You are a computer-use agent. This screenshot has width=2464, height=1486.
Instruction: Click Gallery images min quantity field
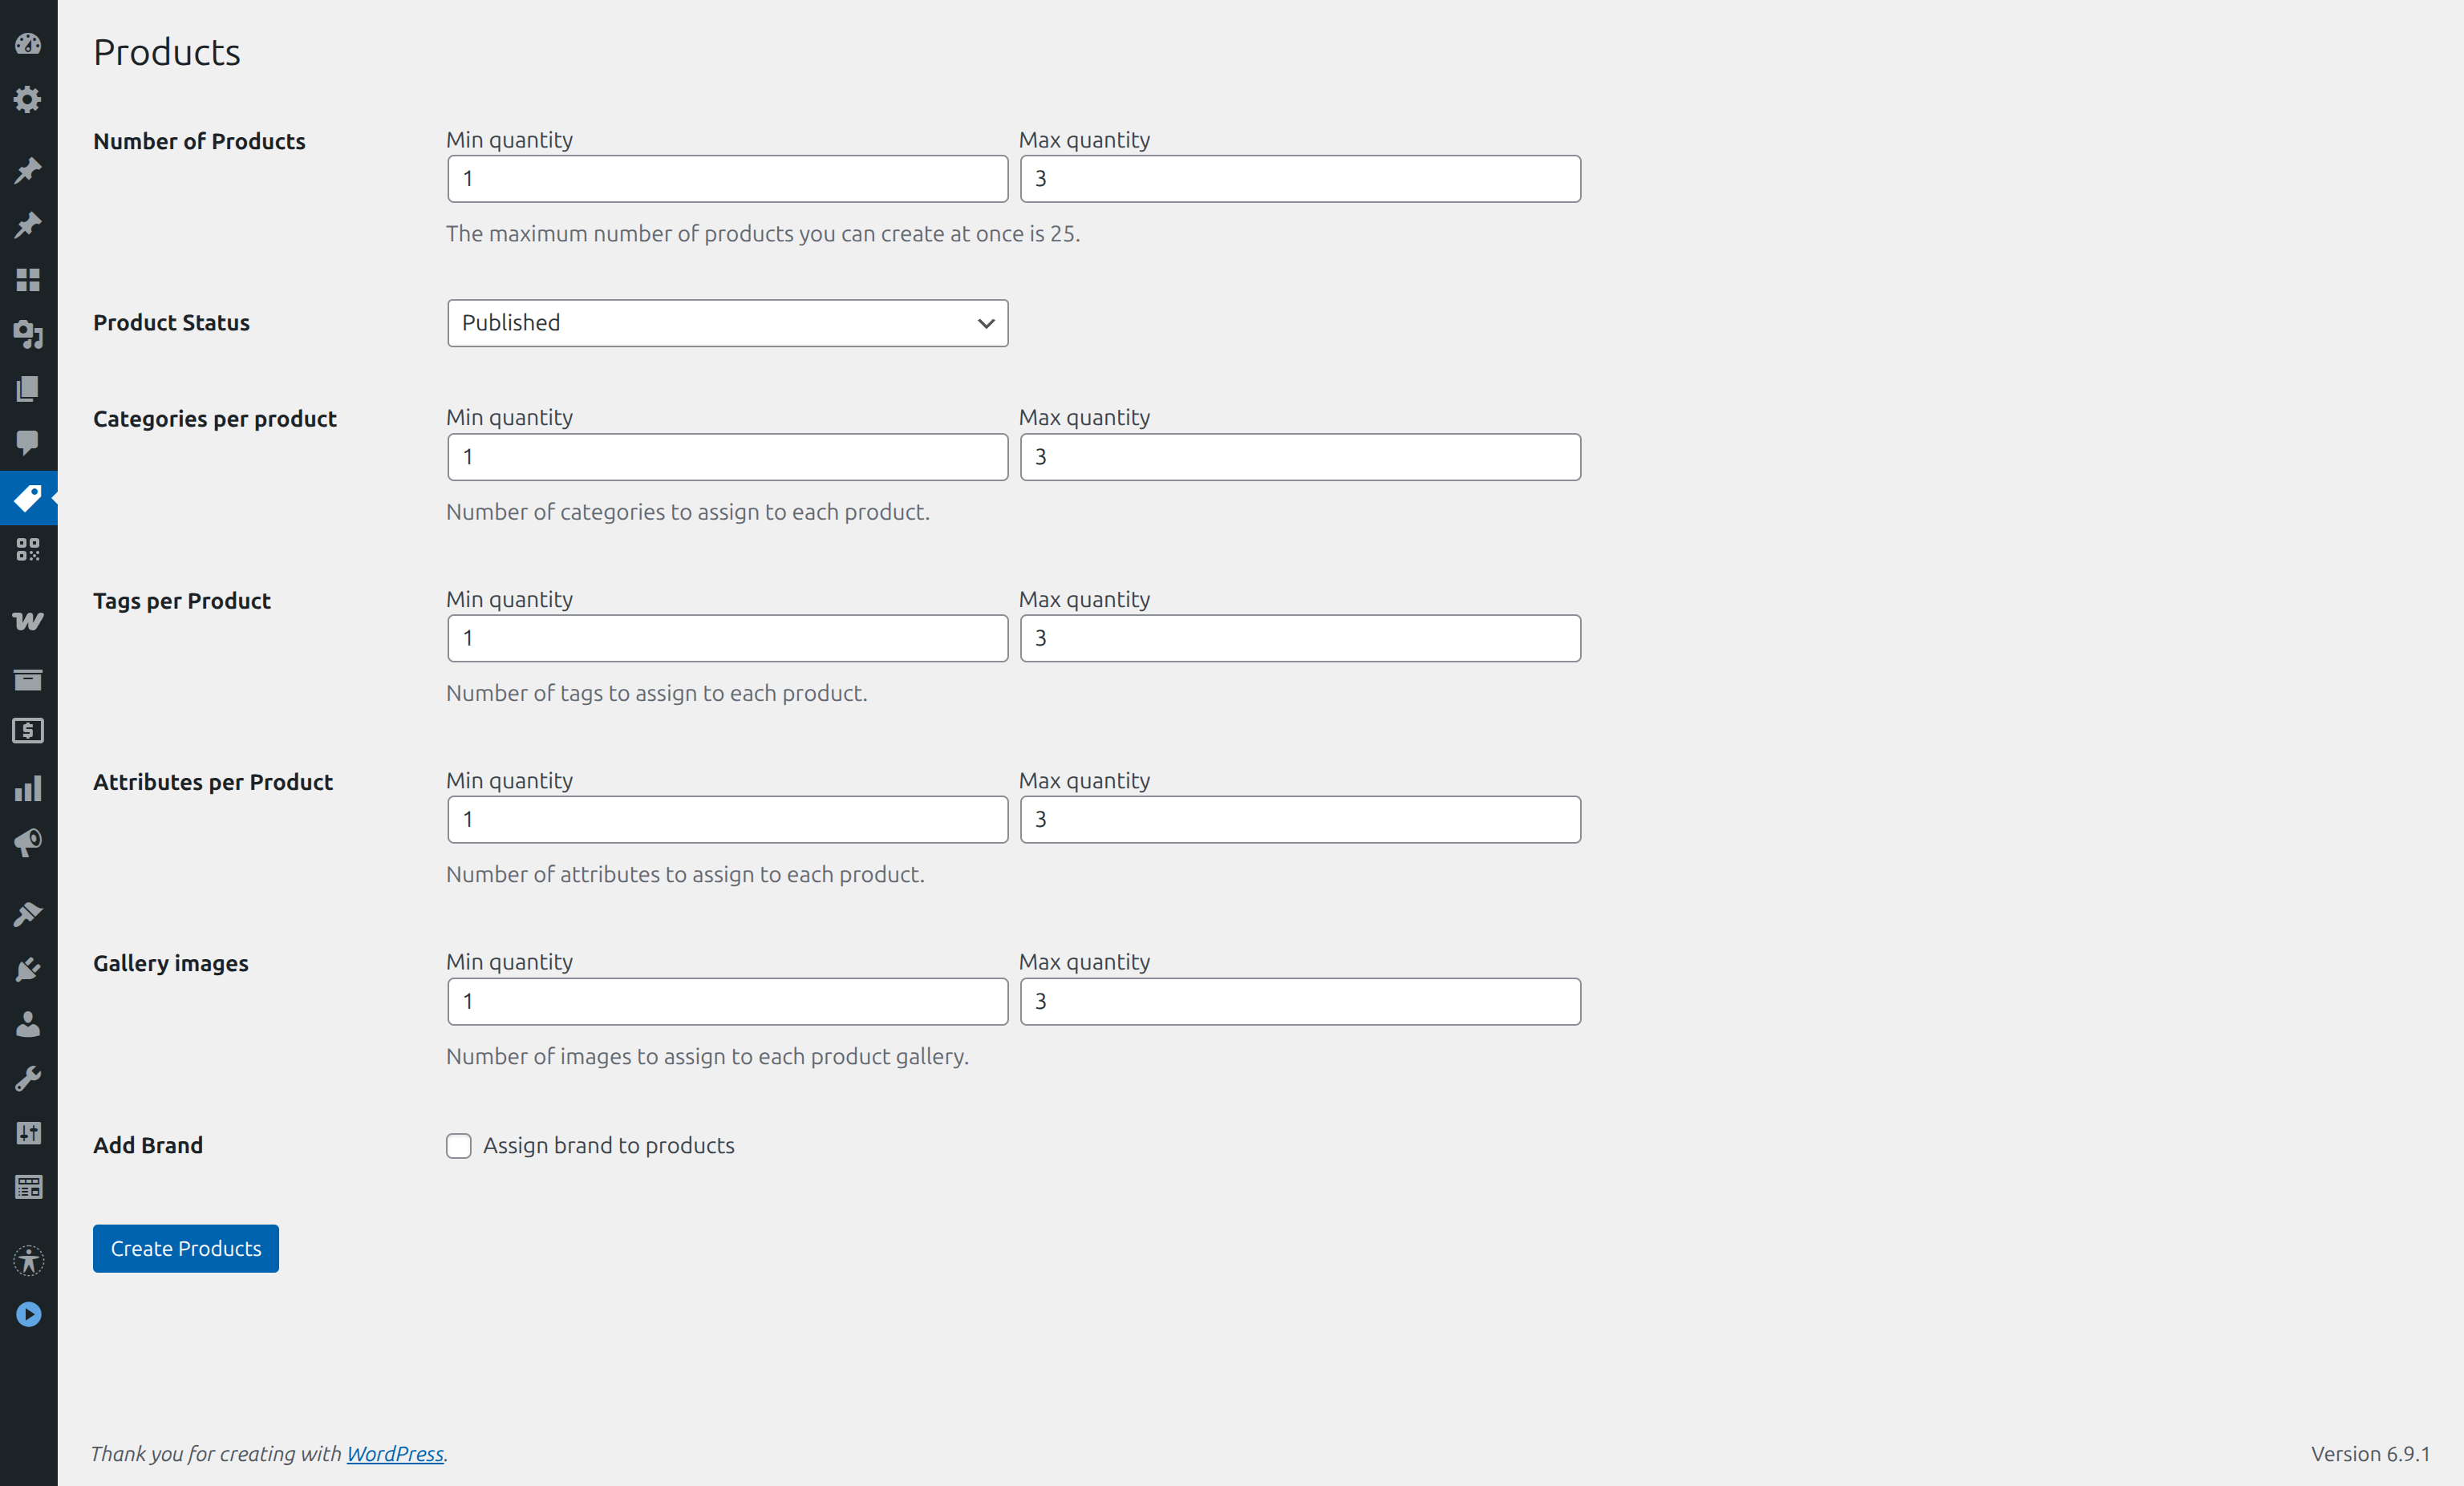tap(727, 1002)
